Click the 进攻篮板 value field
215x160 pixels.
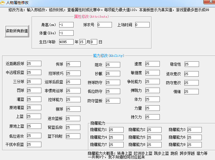pyautogui.click(x=73, y=118)
